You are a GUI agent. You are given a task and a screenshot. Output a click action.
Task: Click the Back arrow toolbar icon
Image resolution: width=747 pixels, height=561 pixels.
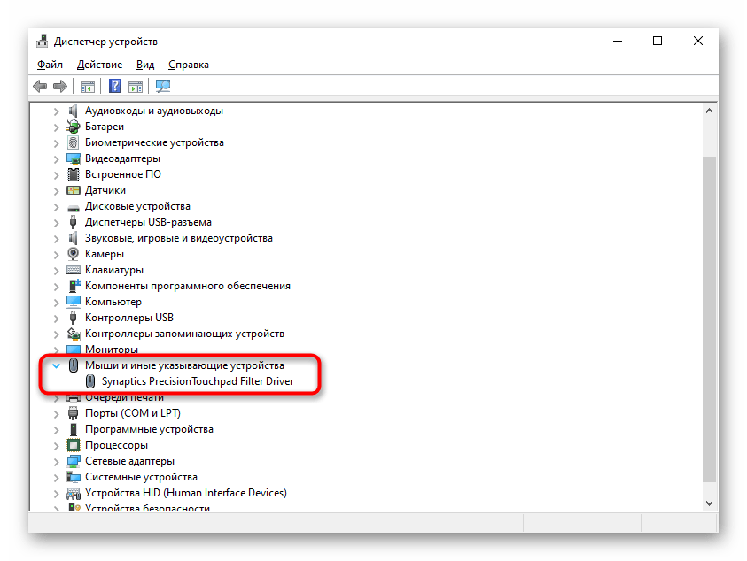[40, 86]
